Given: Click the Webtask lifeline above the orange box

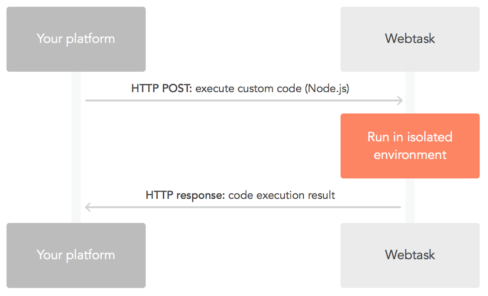Looking at the screenshot, I should (x=410, y=92).
